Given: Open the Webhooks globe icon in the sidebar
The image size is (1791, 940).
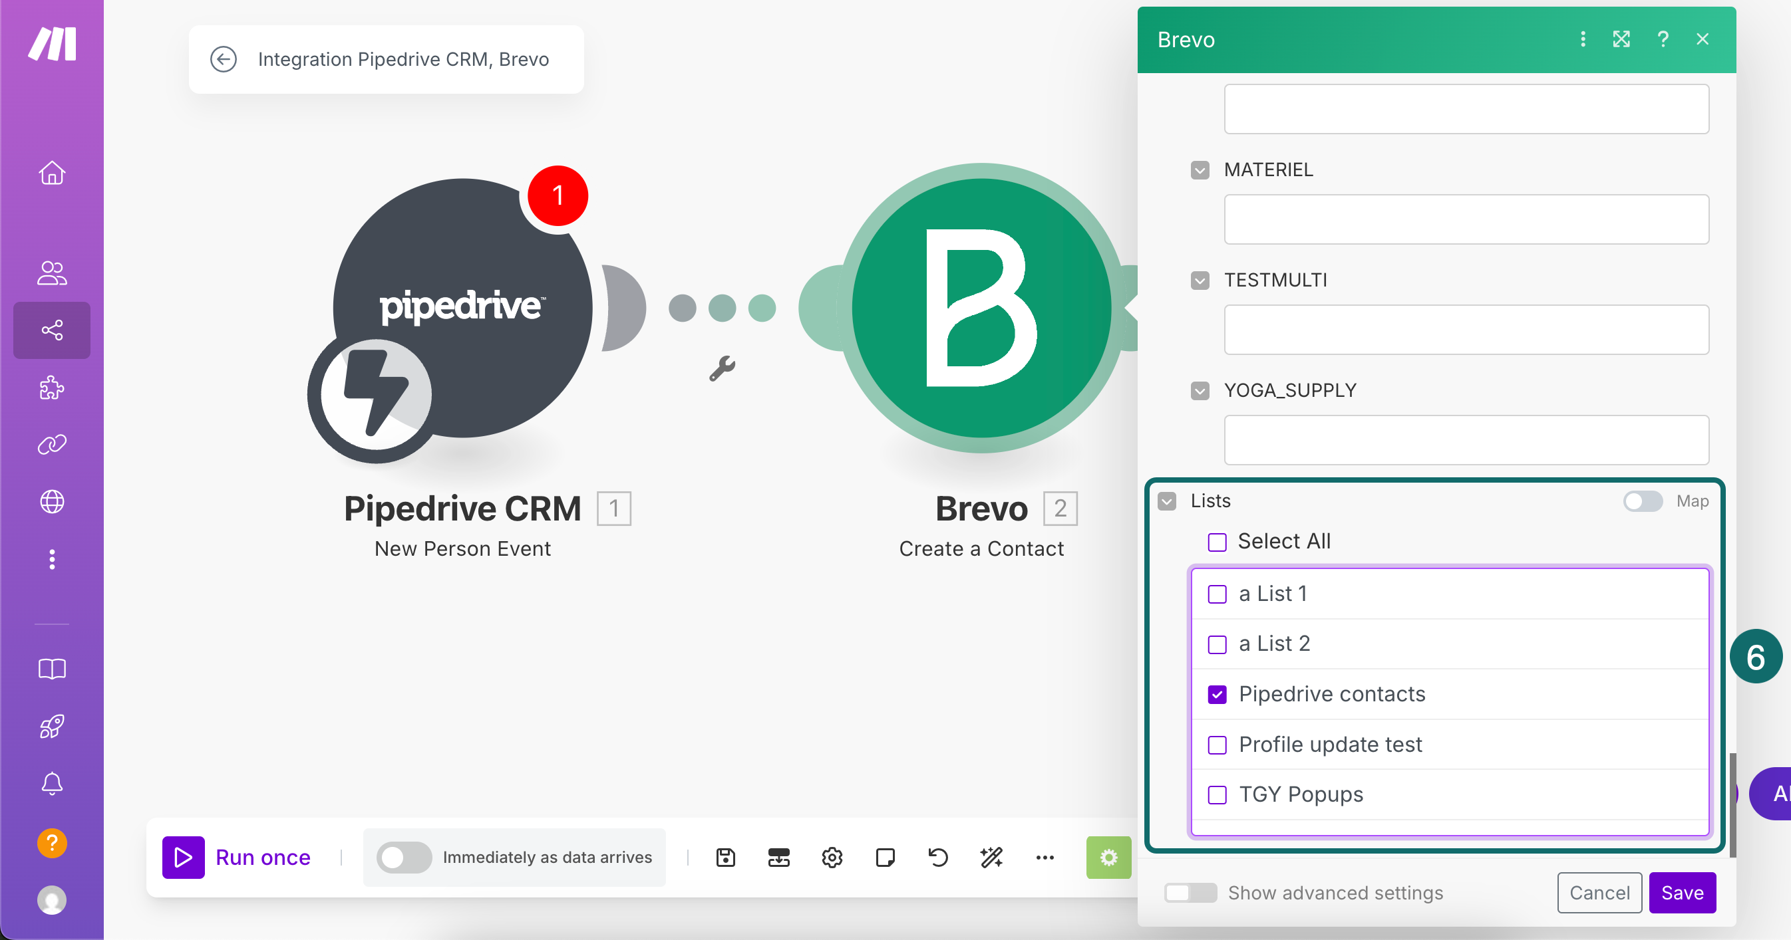Looking at the screenshot, I should pyautogui.click(x=52, y=502).
